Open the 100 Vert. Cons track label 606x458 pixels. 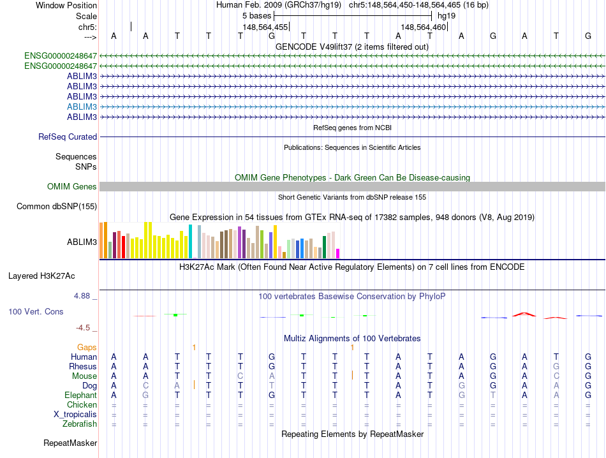[x=36, y=311]
